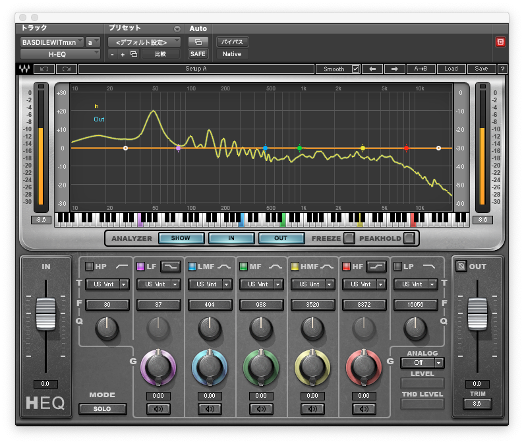Solo-listen the LMF band speaker icon
This screenshot has width=524, height=444.
pos(210,409)
